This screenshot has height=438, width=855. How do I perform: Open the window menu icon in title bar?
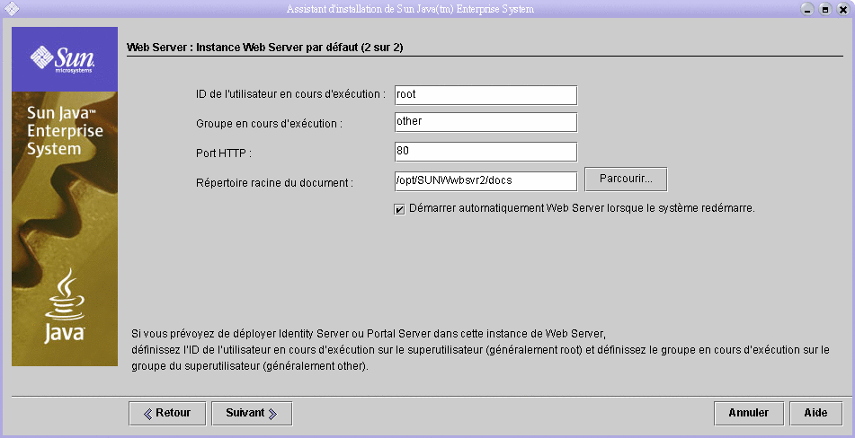pyautogui.click(x=12, y=9)
